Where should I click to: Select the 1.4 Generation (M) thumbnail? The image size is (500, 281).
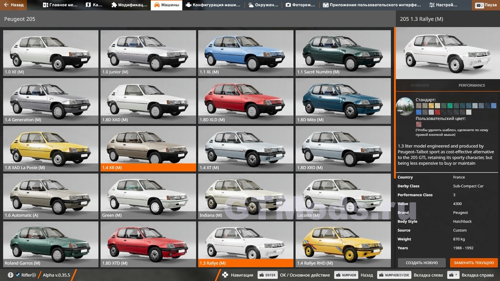51,101
